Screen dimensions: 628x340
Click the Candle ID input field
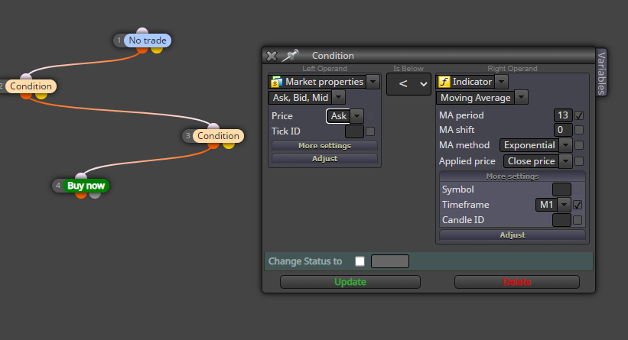tap(561, 220)
